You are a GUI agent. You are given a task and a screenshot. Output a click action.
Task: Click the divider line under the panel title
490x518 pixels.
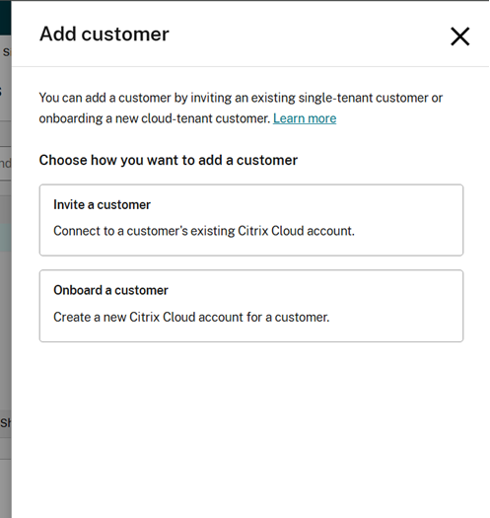pyautogui.click(x=251, y=66)
